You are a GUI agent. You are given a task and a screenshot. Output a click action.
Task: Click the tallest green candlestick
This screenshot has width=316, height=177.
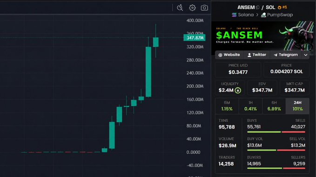coord(148,72)
